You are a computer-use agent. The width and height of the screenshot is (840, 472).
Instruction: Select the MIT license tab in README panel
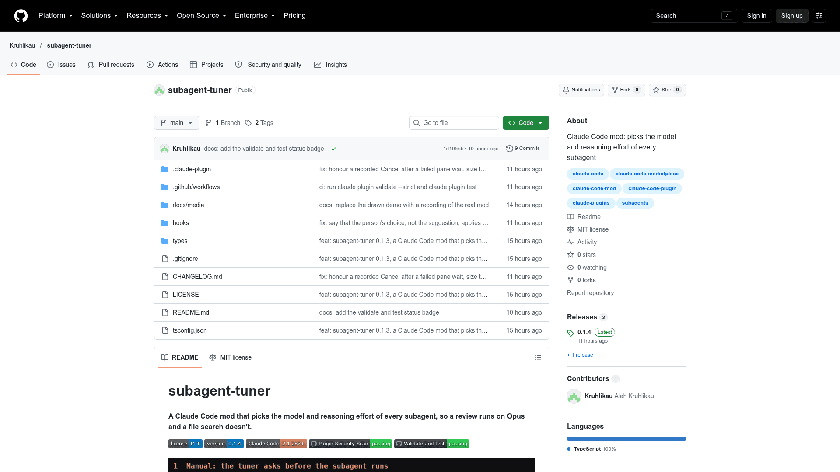click(231, 357)
